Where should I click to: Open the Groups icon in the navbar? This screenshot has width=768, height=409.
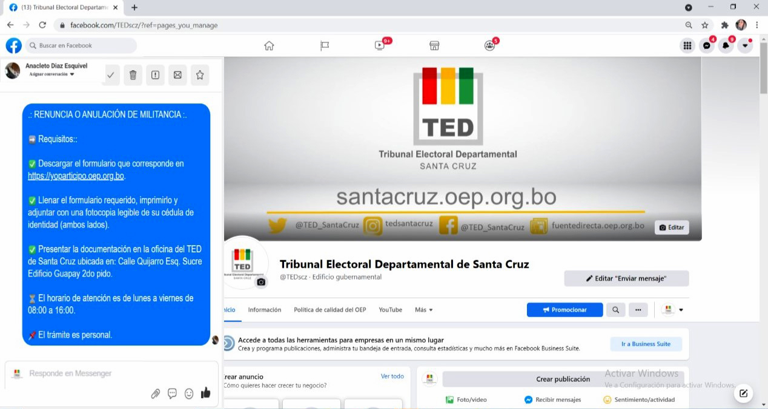[x=489, y=45]
